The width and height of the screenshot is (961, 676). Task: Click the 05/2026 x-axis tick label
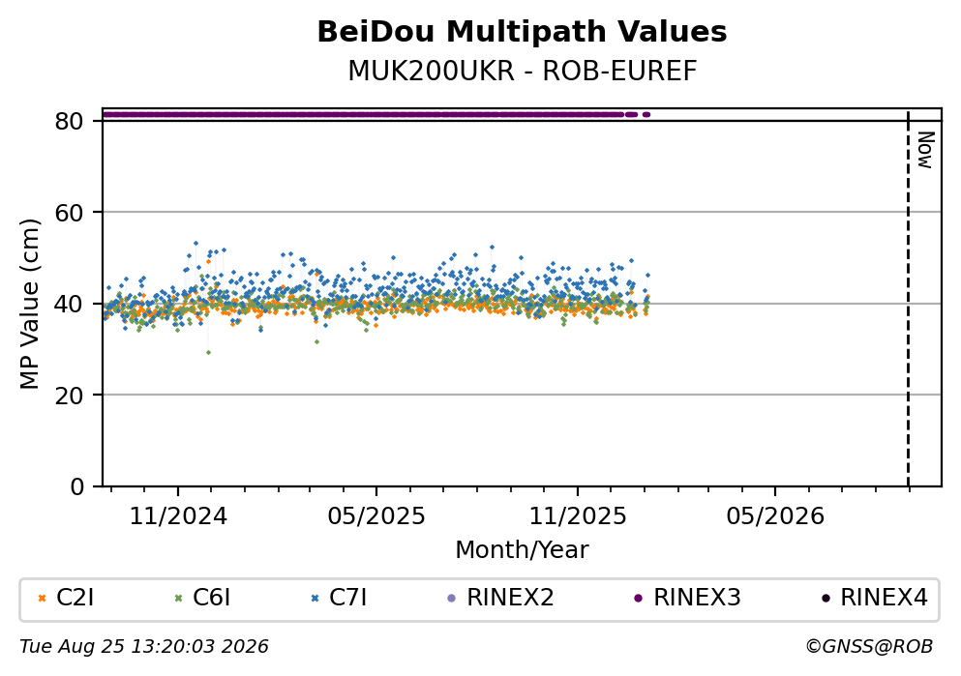775,516
